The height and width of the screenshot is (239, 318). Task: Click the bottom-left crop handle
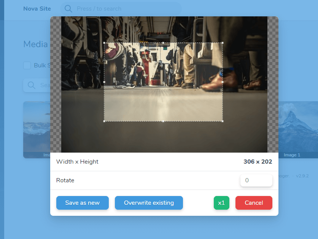coord(104,121)
